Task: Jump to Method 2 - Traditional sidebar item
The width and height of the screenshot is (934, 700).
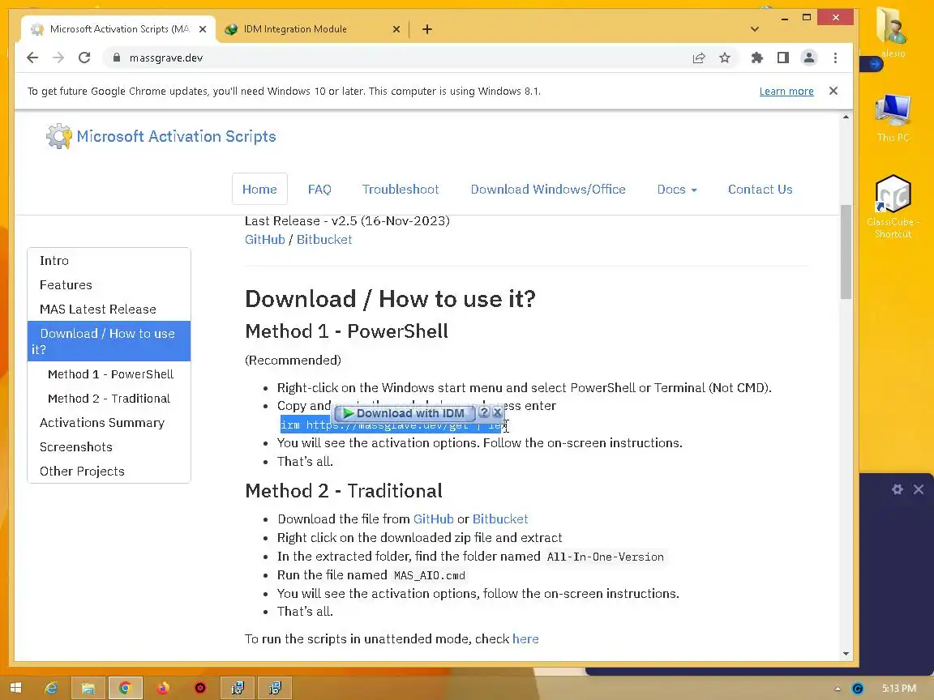Action: 109,399
